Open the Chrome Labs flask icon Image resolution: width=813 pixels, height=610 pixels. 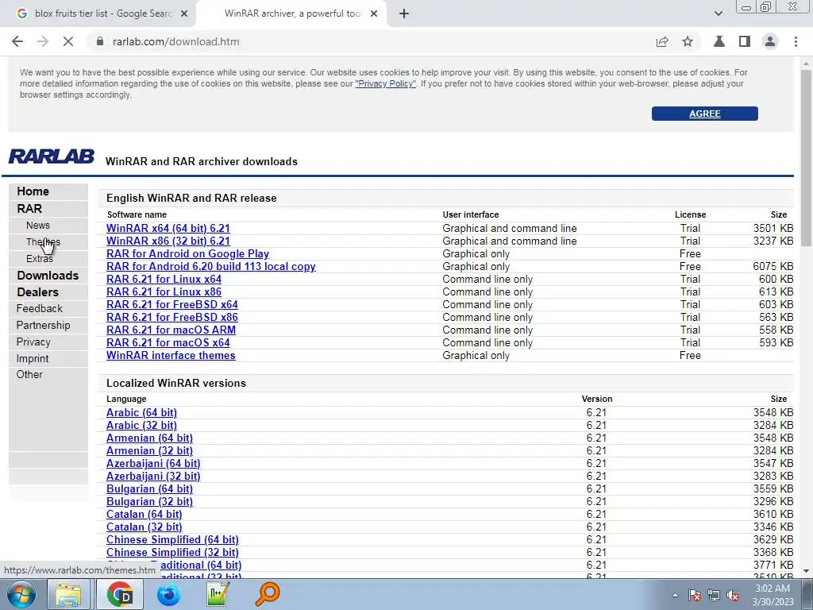[719, 41]
